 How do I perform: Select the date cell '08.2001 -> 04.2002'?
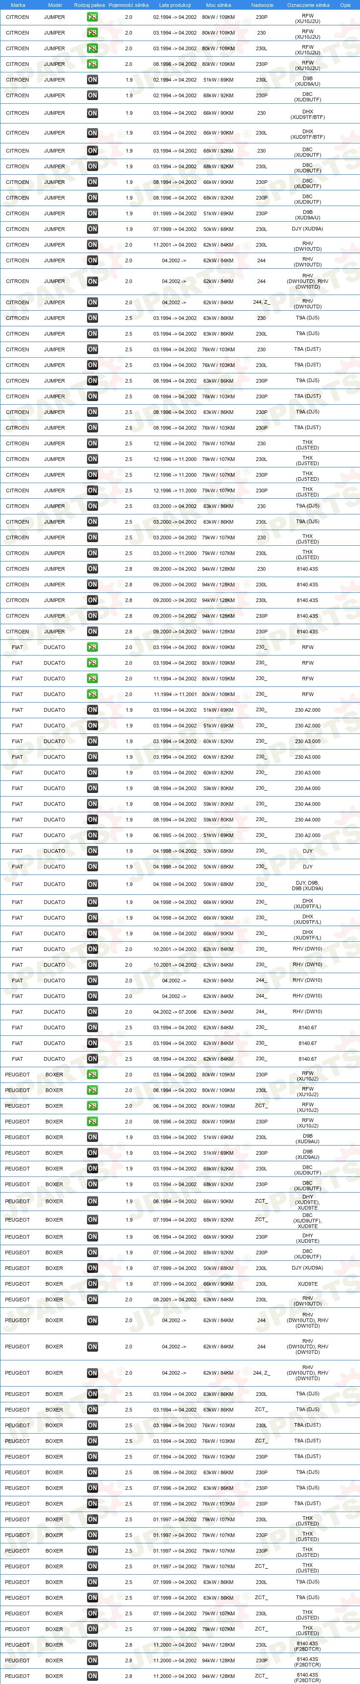[174, 1300]
